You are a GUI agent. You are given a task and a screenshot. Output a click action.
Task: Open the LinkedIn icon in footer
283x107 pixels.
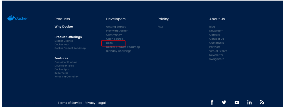[249, 102]
